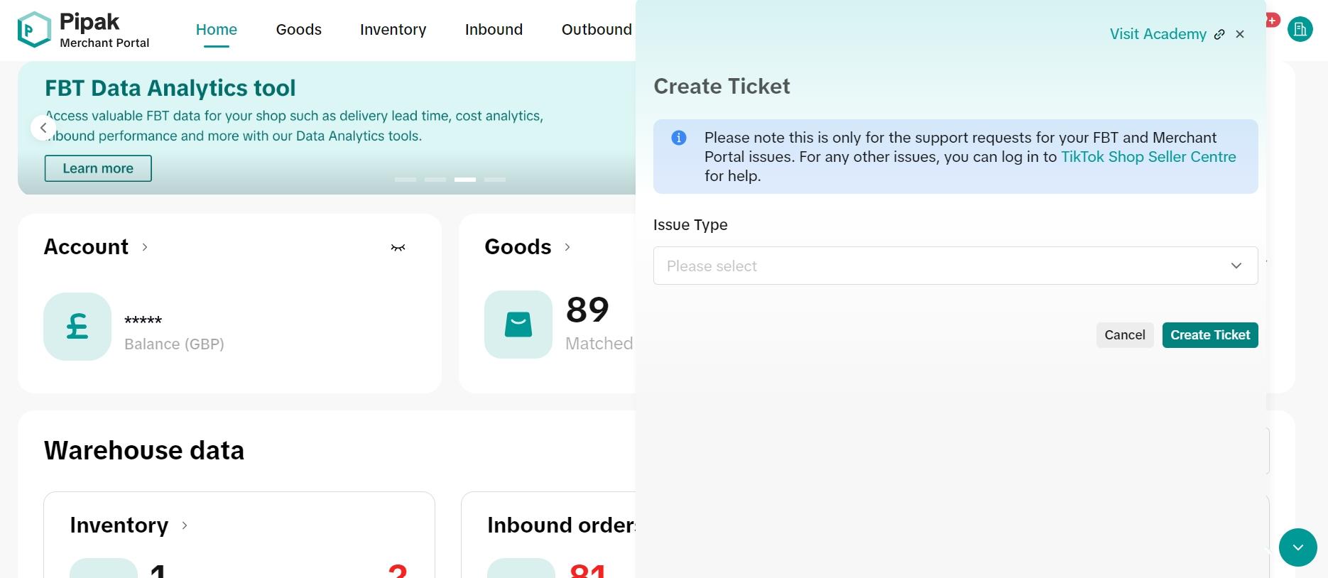Screen dimensions: 1328x578
Task: Click the pound currency icon on Account card
Action: coord(77,327)
